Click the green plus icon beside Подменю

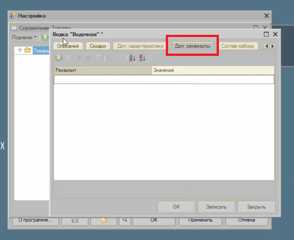click(45, 37)
